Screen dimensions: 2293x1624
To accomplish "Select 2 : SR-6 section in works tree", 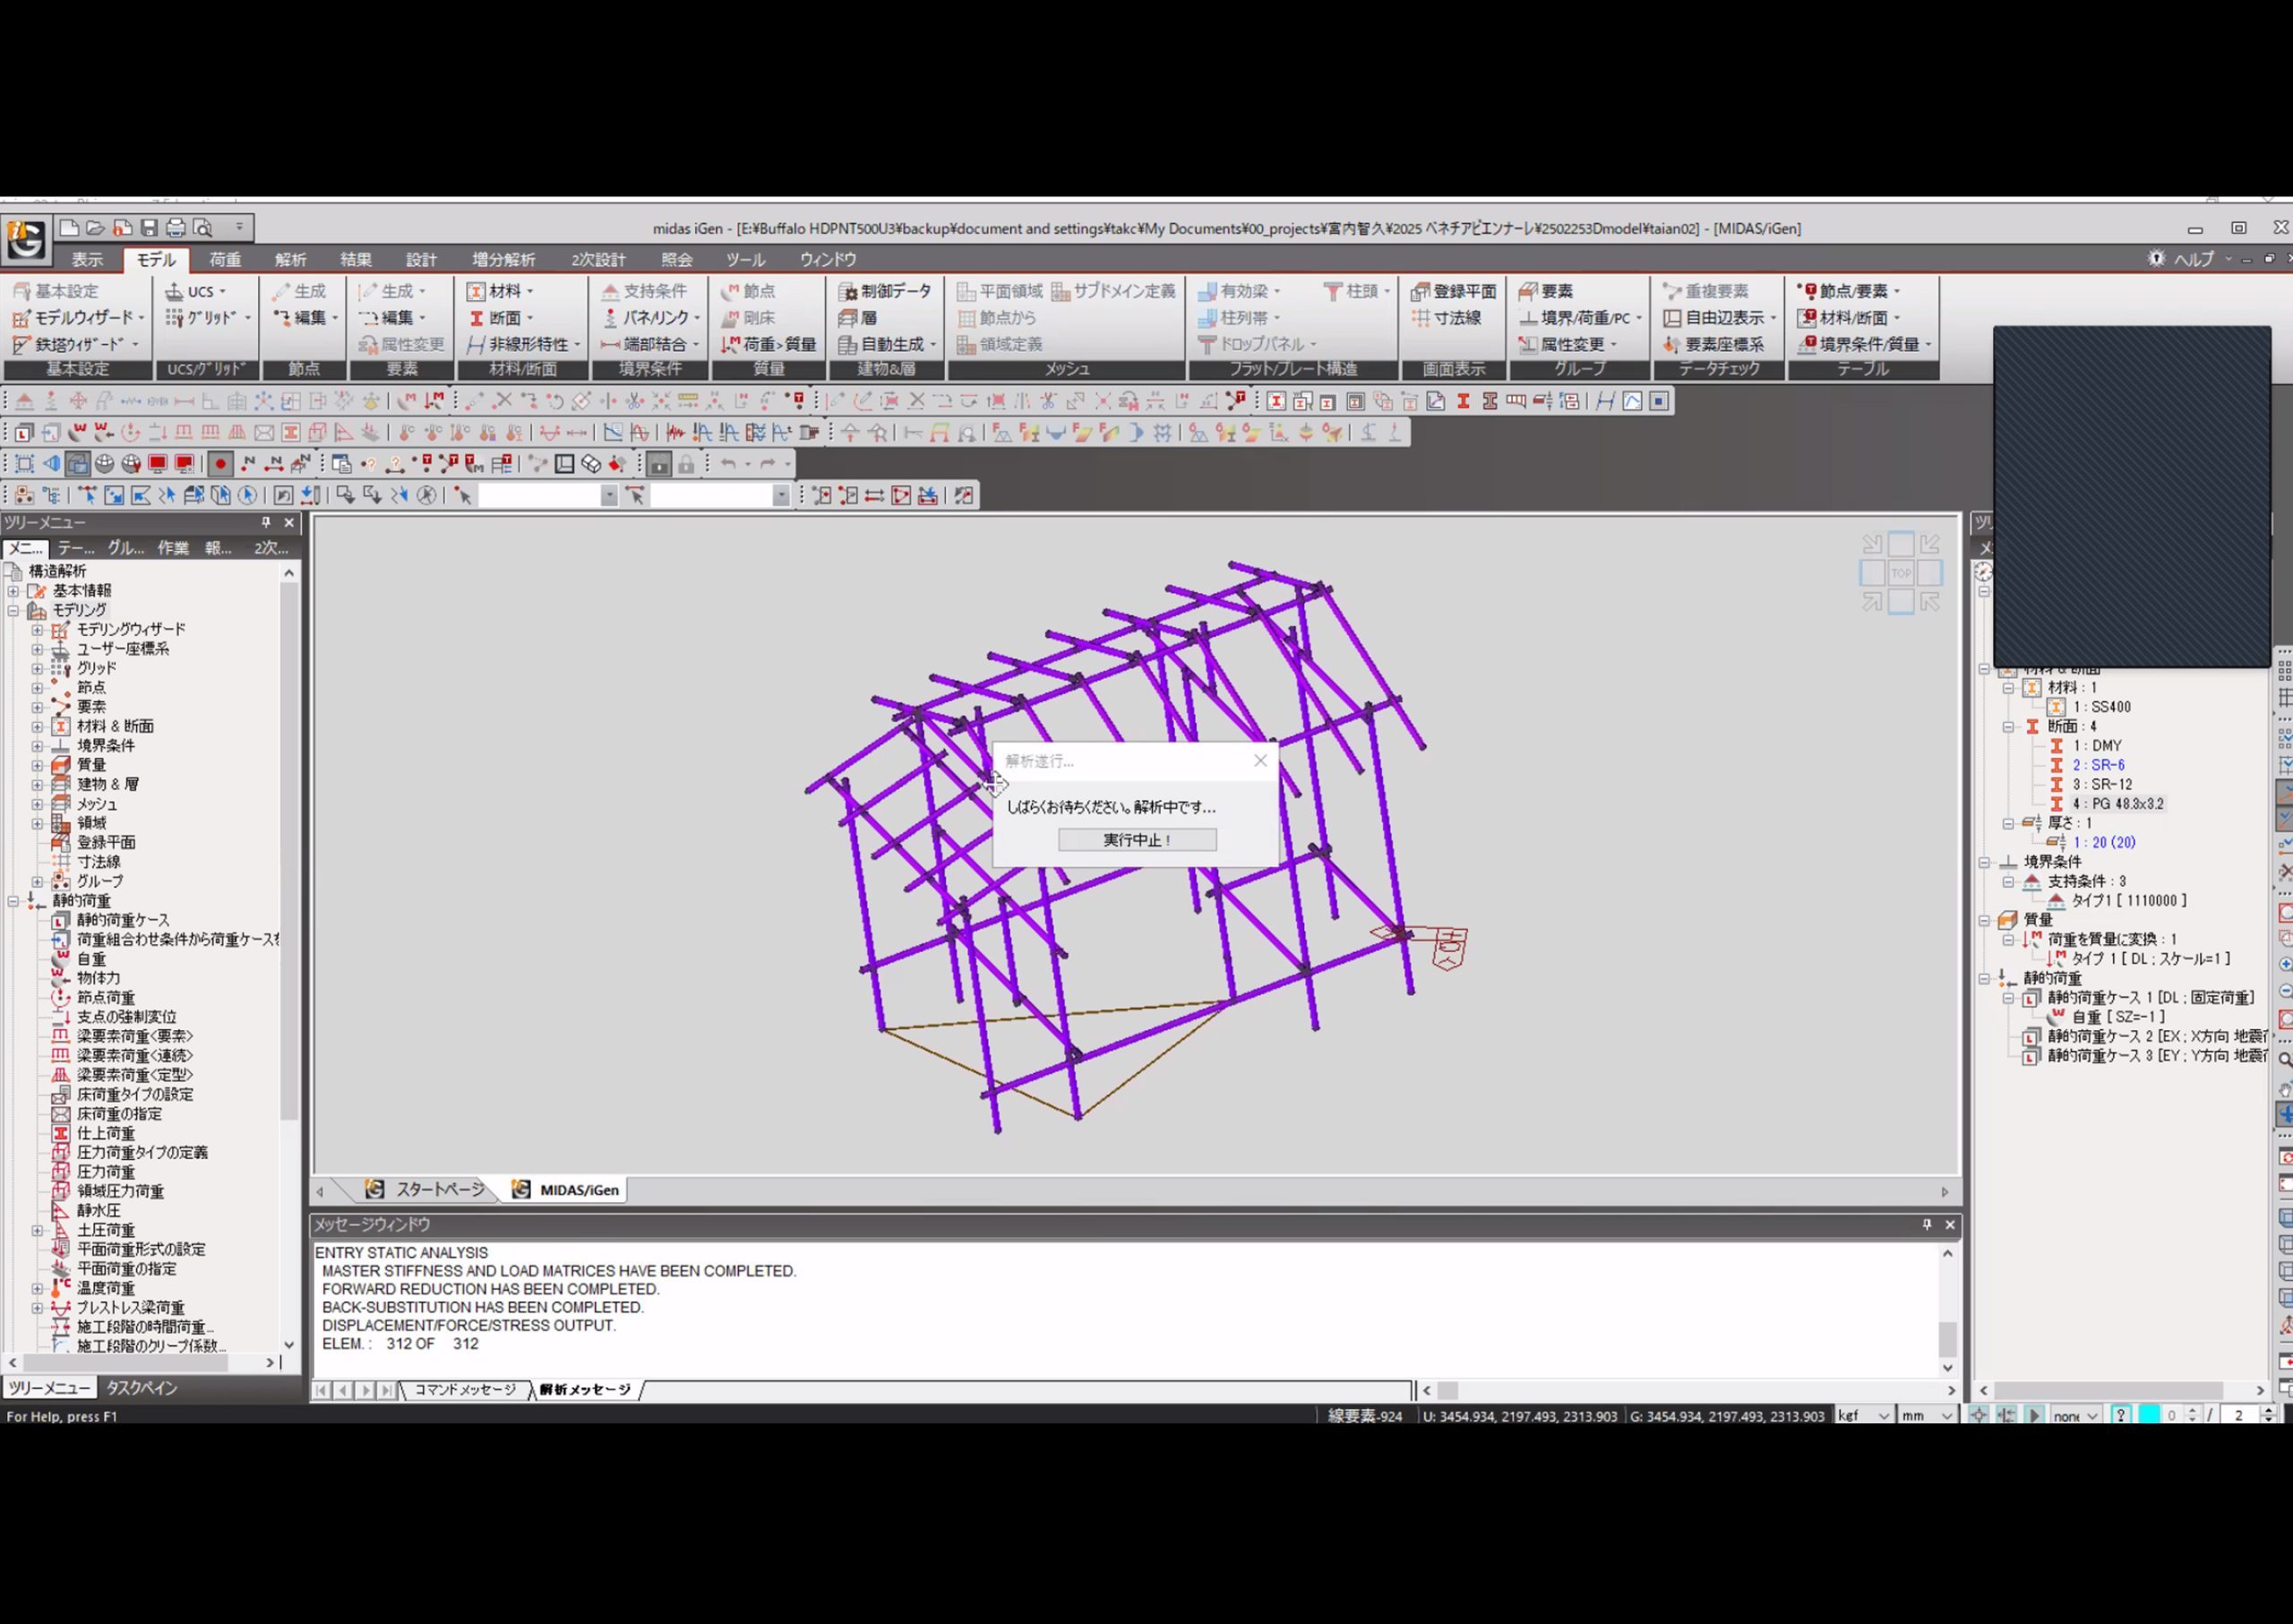I will tap(2098, 765).
